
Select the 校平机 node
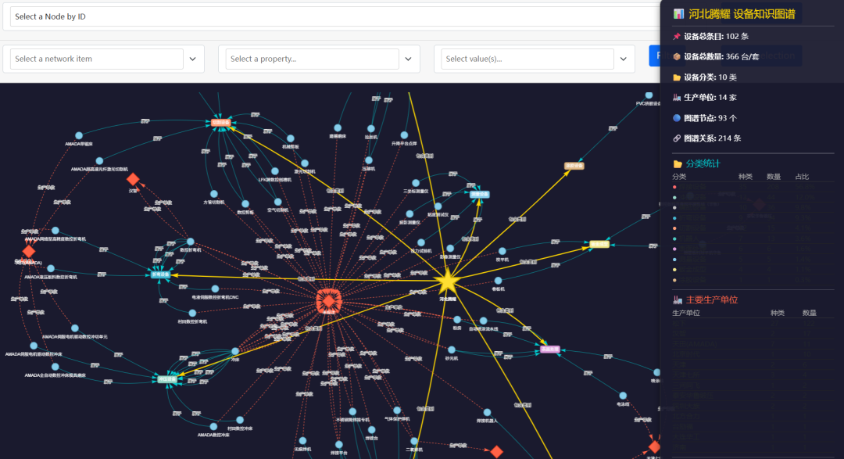pyautogui.click(x=502, y=251)
